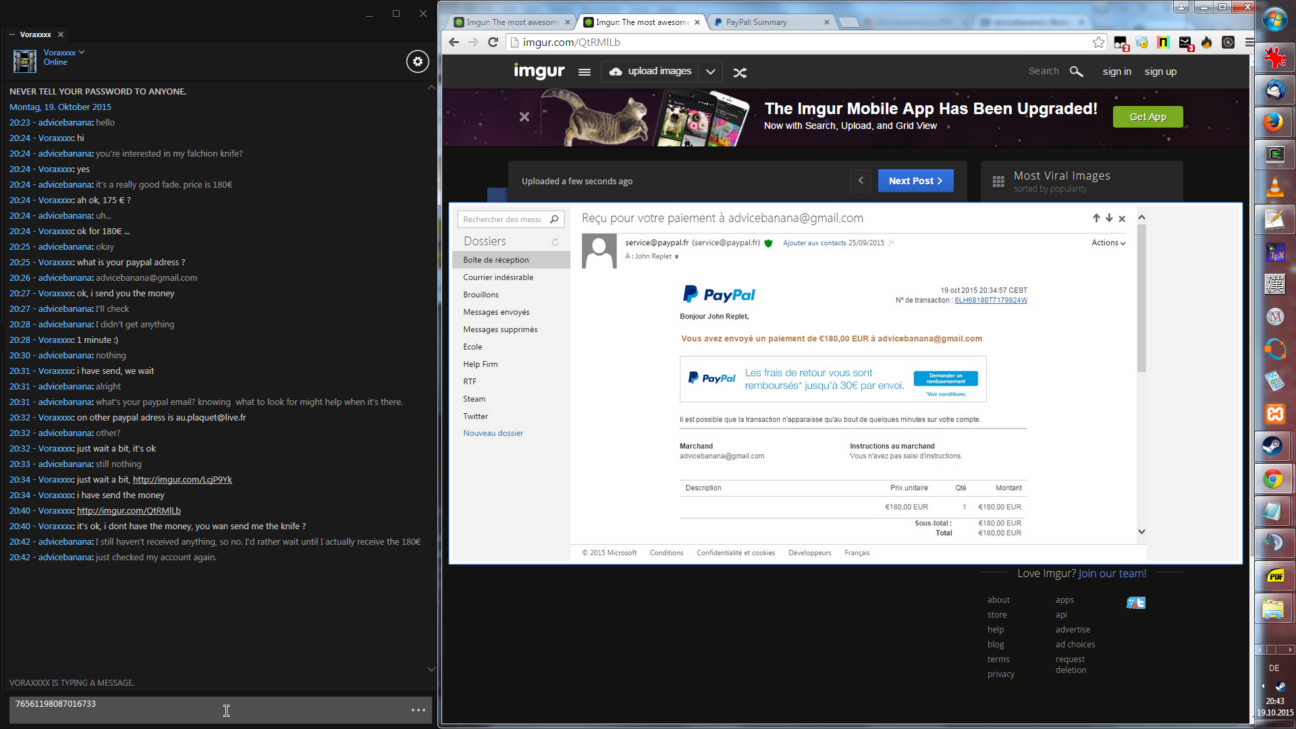Click the Get App button

coord(1147,117)
